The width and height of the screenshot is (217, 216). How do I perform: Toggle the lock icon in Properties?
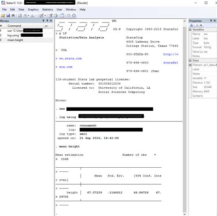pyautogui.click(x=191, y=25)
